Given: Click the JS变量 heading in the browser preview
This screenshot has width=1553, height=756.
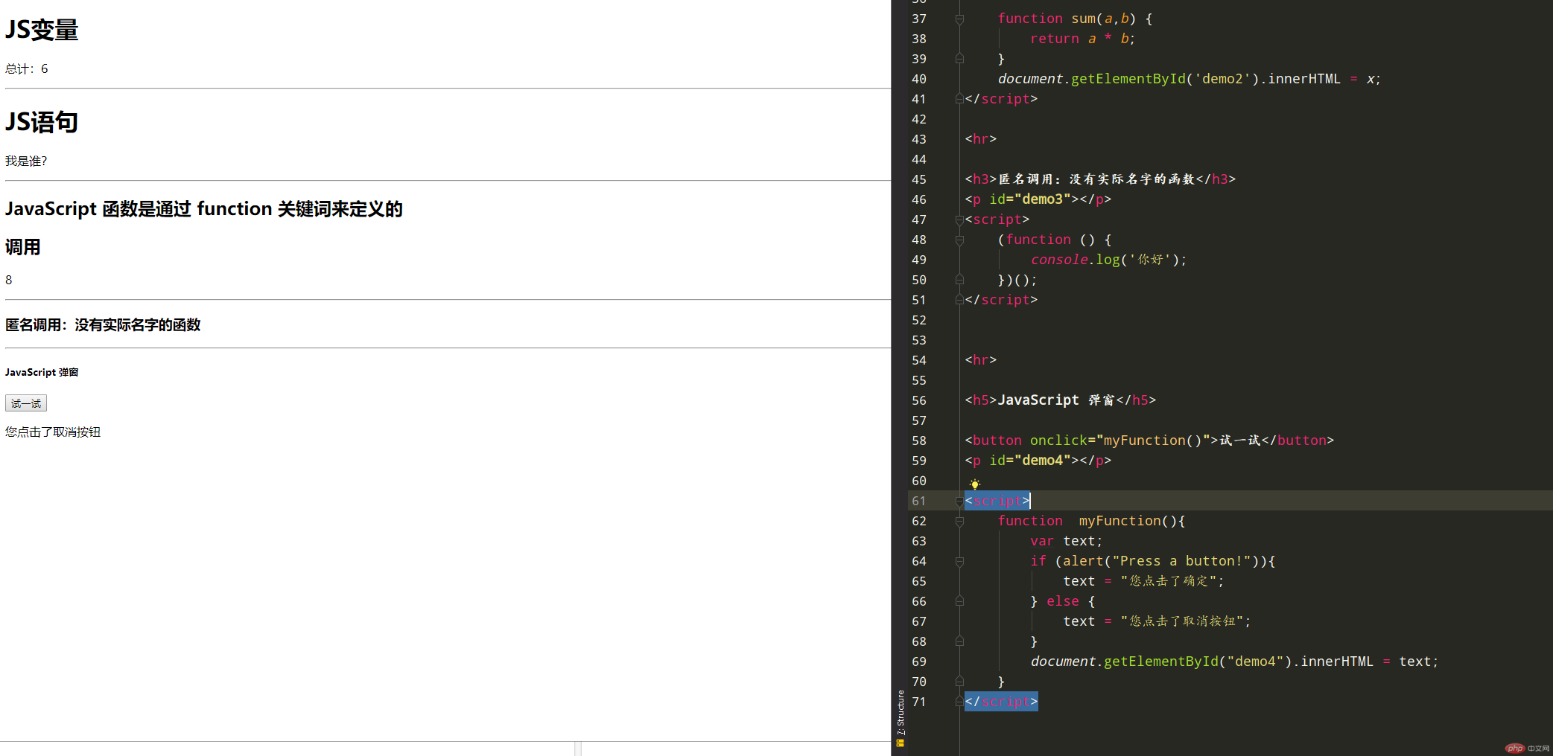Looking at the screenshot, I should coord(42,30).
